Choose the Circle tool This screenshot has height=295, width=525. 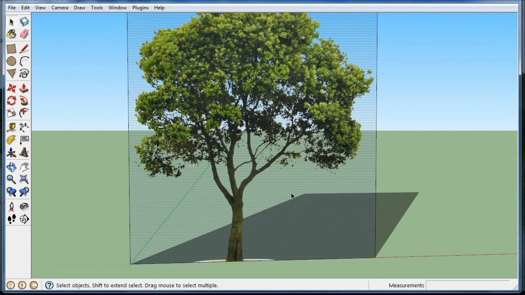11,61
